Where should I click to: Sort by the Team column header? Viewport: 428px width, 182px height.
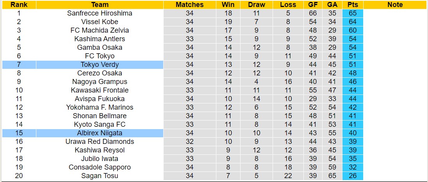[x=100, y=5]
